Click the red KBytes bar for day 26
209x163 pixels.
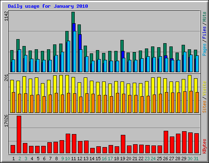tap(166, 142)
